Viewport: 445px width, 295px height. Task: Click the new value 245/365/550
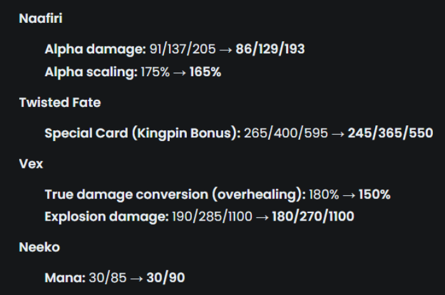pos(390,133)
